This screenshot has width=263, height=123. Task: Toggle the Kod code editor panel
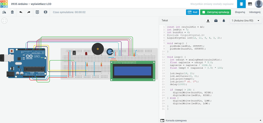point(192,12)
